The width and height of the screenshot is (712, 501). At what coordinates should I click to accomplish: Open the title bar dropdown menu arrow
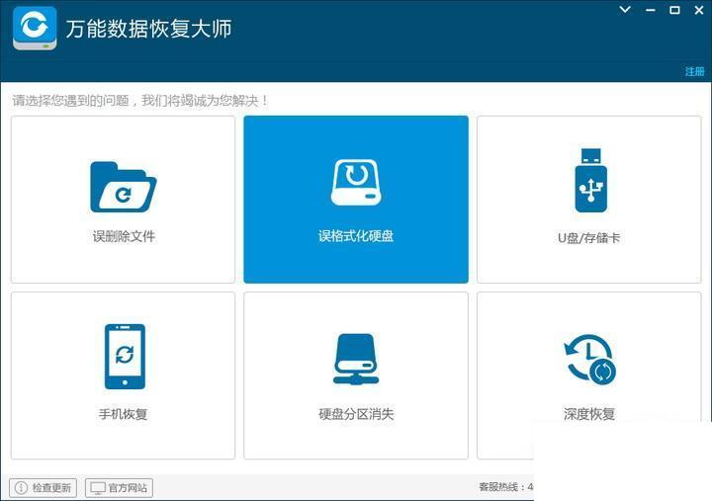point(625,10)
